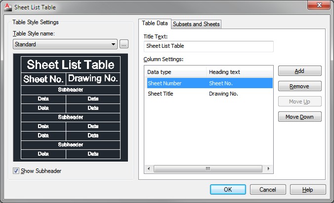Switch to the Subsets and Sheets tab

[x=196, y=24]
